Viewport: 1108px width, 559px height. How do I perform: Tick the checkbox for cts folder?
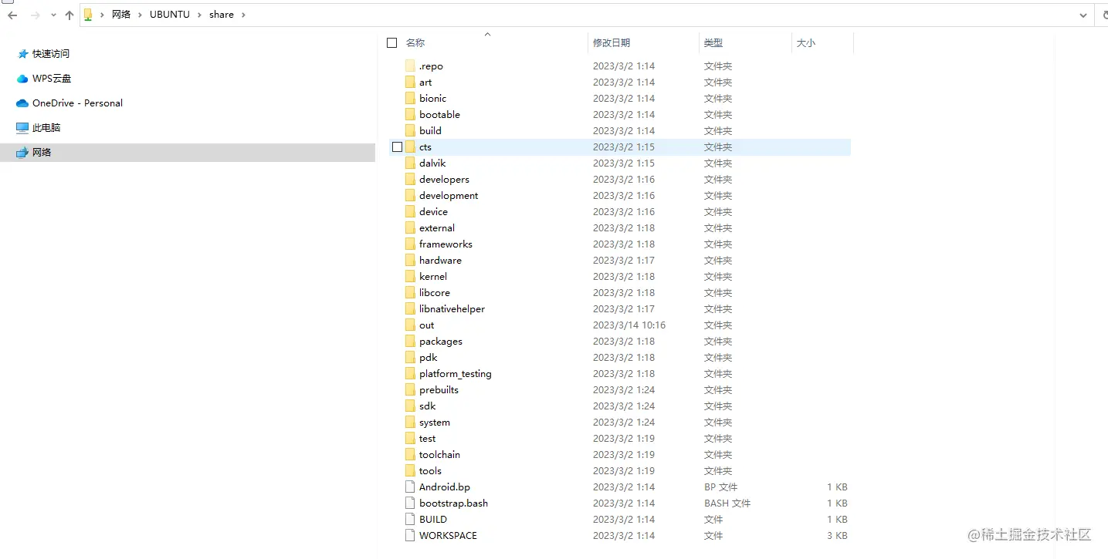pos(398,146)
